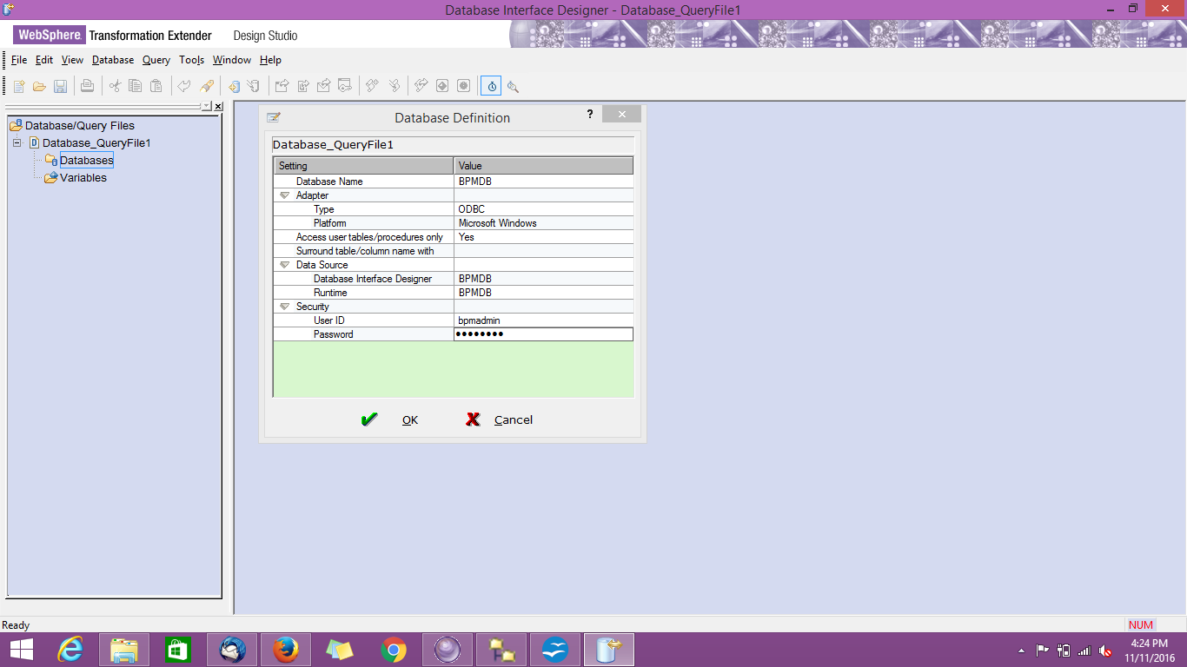
Task: Collapse the Data Source section
Action: click(x=284, y=264)
